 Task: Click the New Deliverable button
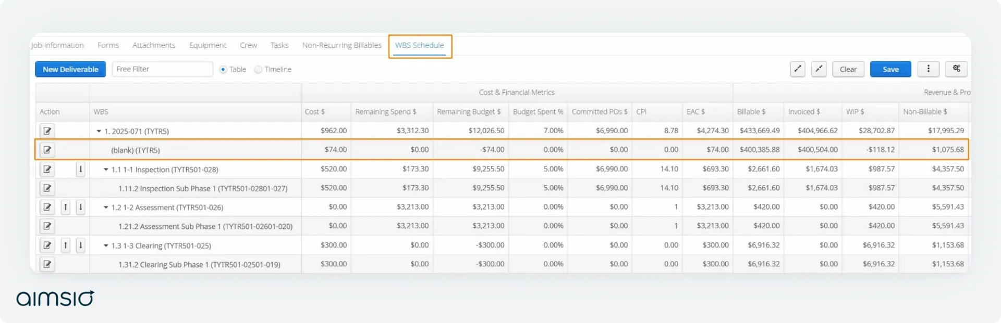[70, 69]
